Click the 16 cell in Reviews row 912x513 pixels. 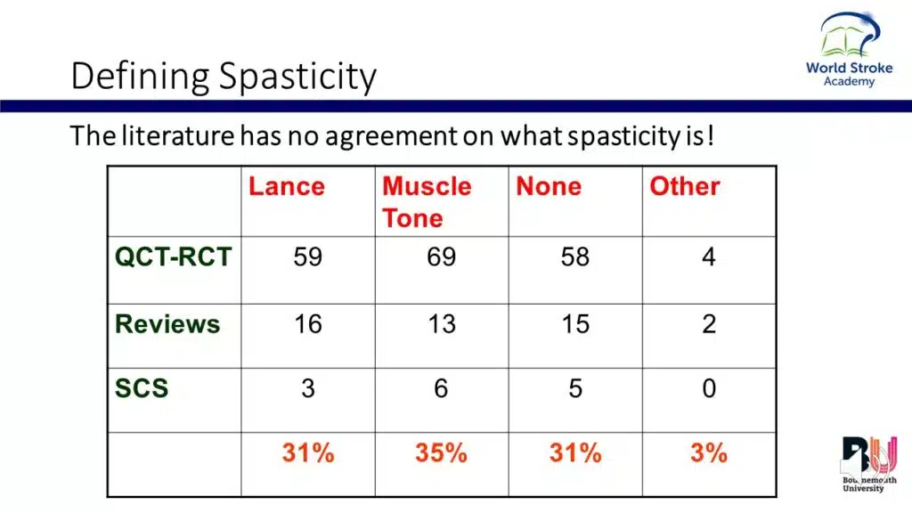pos(308,323)
